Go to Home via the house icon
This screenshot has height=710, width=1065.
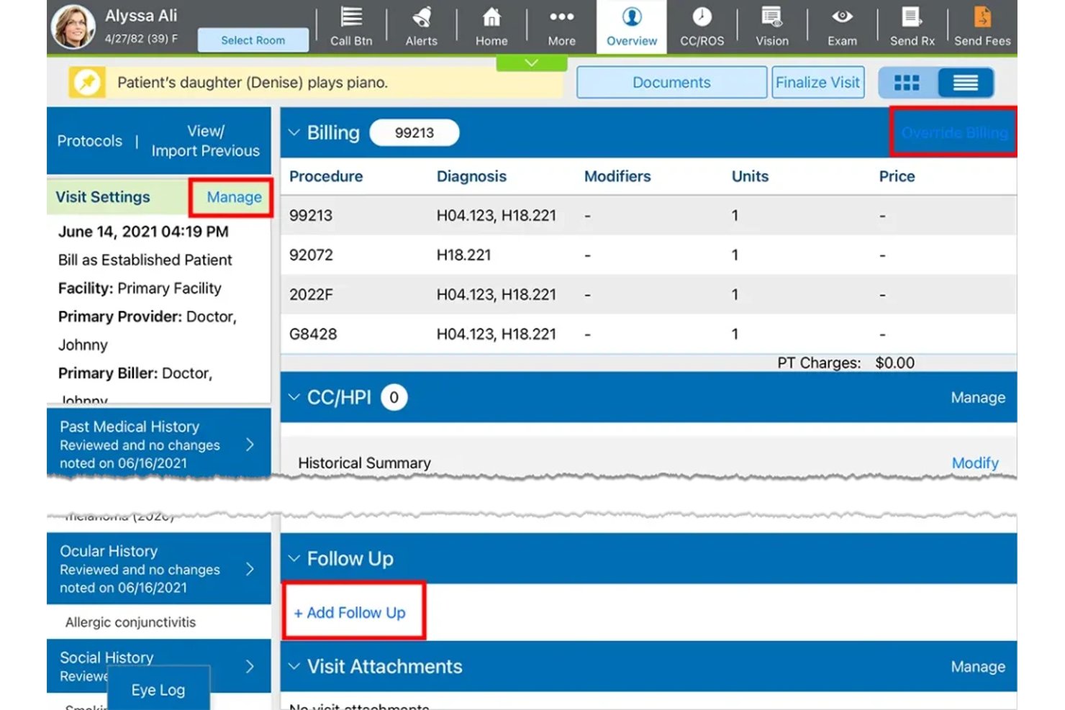point(491,27)
